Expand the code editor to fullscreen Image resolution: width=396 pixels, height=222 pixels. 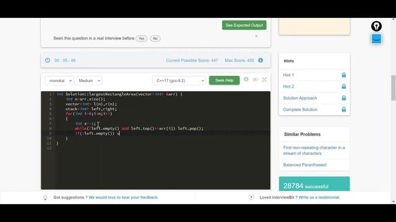click(264, 80)
